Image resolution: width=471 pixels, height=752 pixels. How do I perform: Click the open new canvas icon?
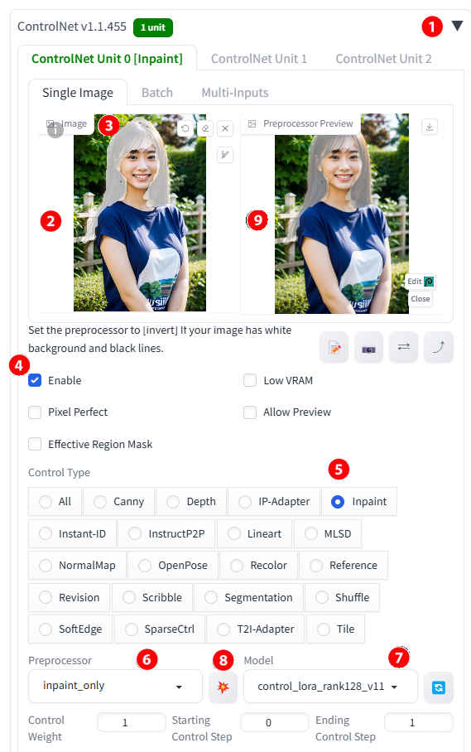pyautogui.click(x=334, y=347)
